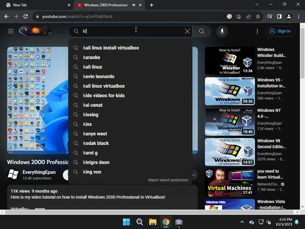Toggle the Chrome side panel icon
Viewport: 305px width, 229px height.
(279, 17)
